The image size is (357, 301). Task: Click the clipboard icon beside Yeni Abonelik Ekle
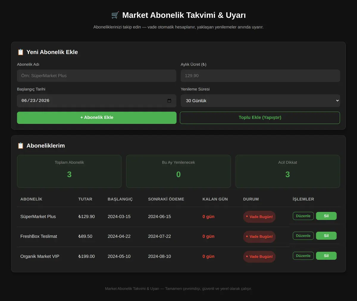[x=21, y=52]
